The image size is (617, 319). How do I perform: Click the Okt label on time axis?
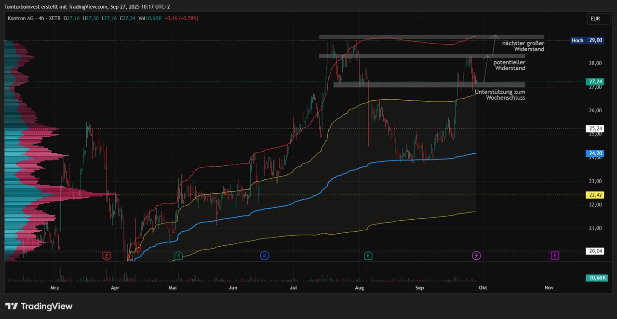pyautogui.click(x=483, y=288)
